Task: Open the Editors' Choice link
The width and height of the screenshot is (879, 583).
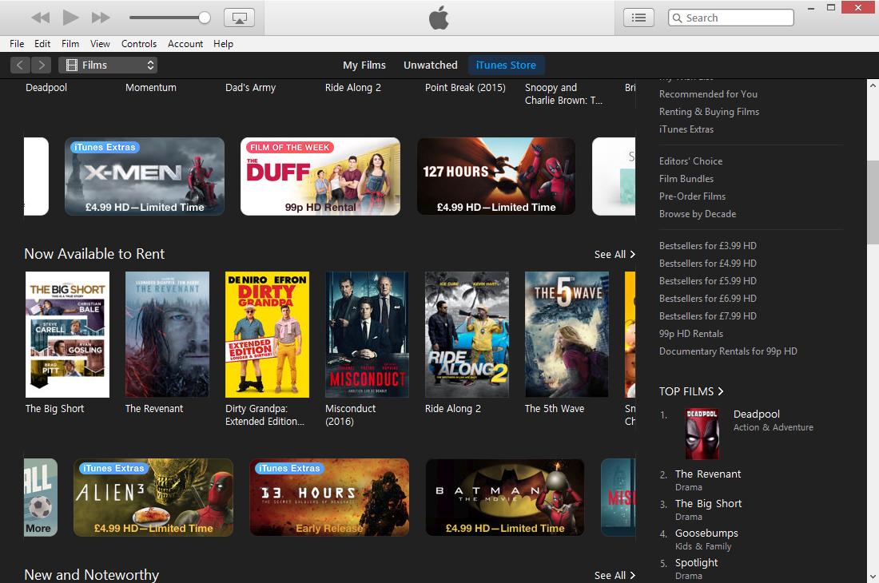Action: pyautogui.click(x=690, y=161)
